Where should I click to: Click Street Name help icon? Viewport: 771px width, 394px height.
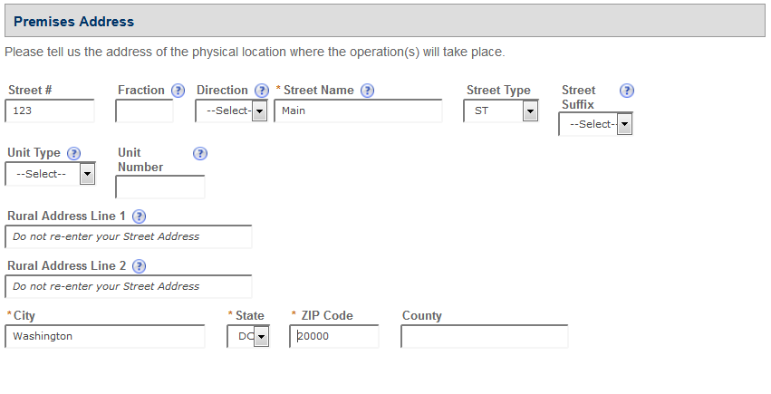point(368,91)
